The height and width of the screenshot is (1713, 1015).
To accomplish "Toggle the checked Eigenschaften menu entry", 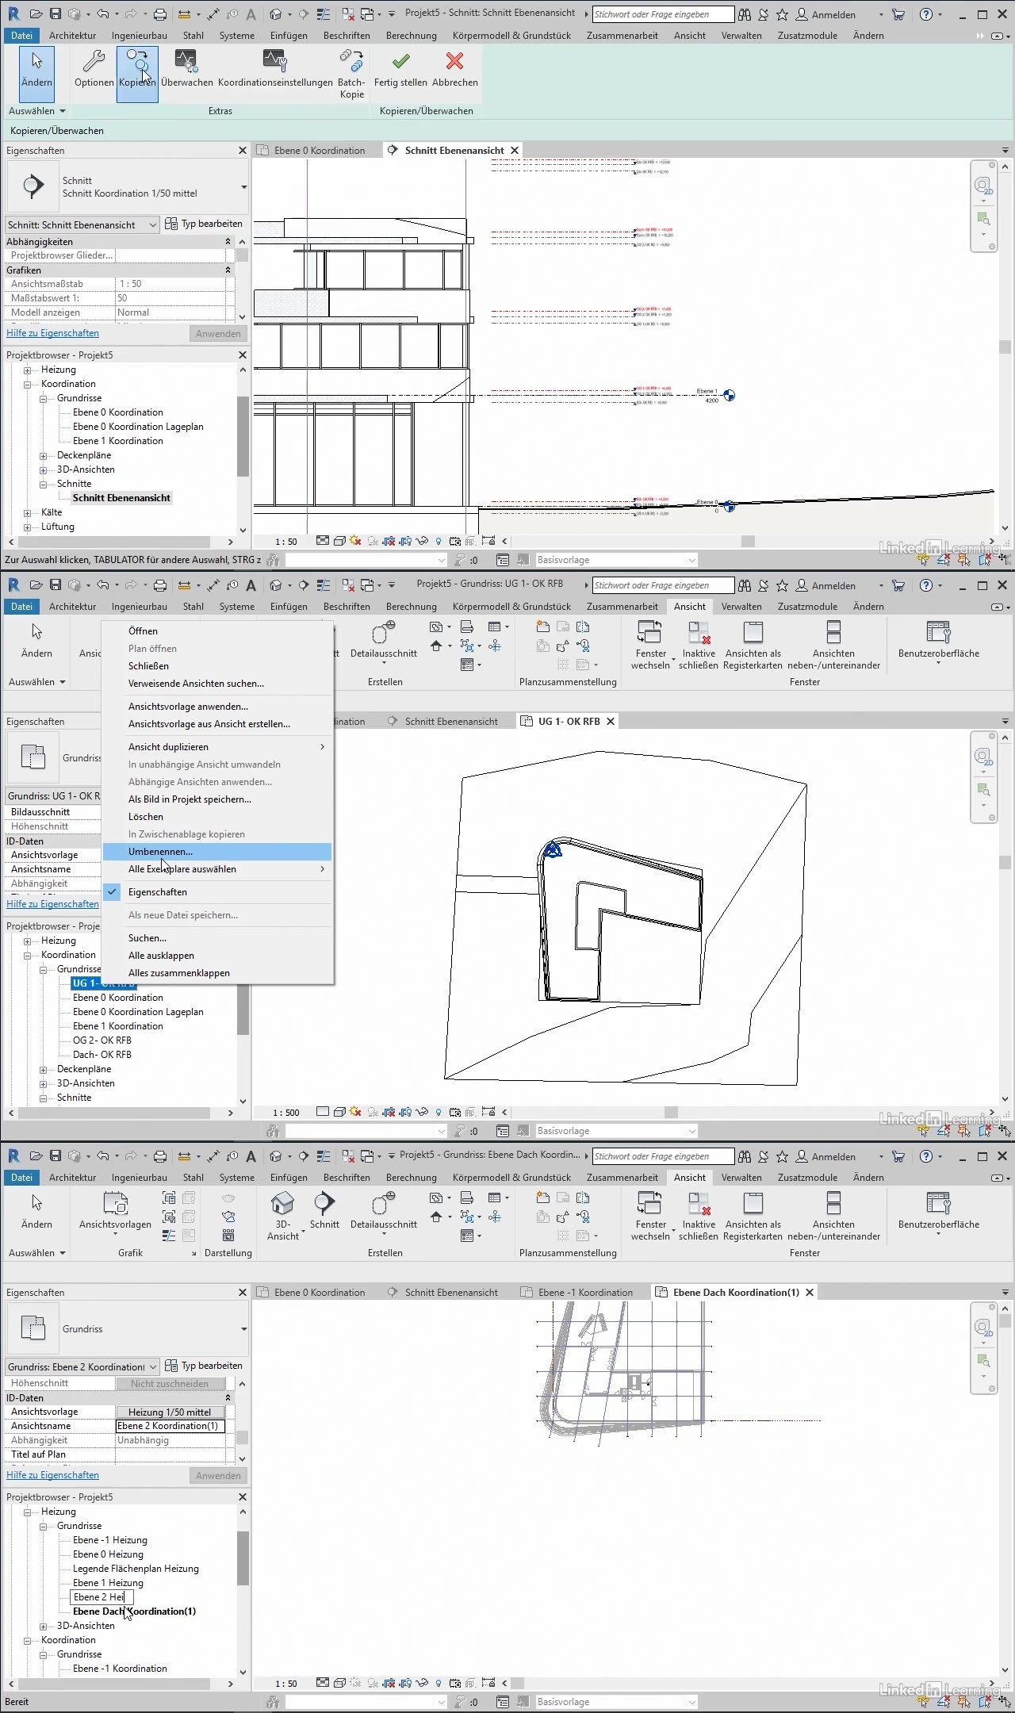I will coord(157,892).
